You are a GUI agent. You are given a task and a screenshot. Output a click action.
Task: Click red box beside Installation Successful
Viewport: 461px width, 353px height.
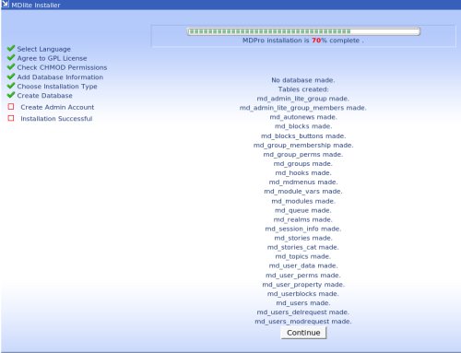(11, 118)
